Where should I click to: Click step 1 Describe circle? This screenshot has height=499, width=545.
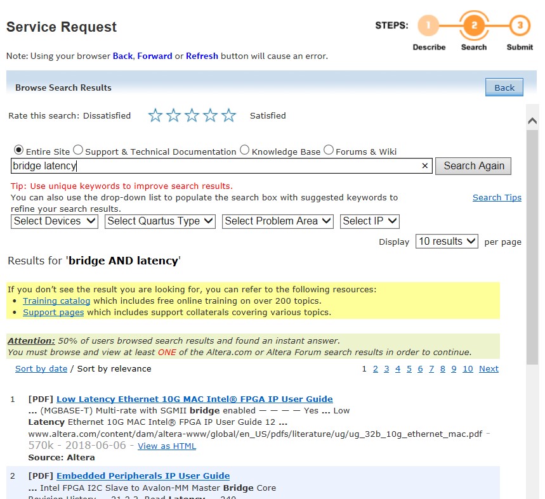point(428,25)
